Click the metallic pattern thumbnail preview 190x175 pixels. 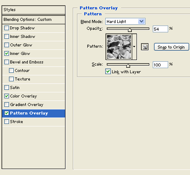pyautogui.click(x=119, y=47)
